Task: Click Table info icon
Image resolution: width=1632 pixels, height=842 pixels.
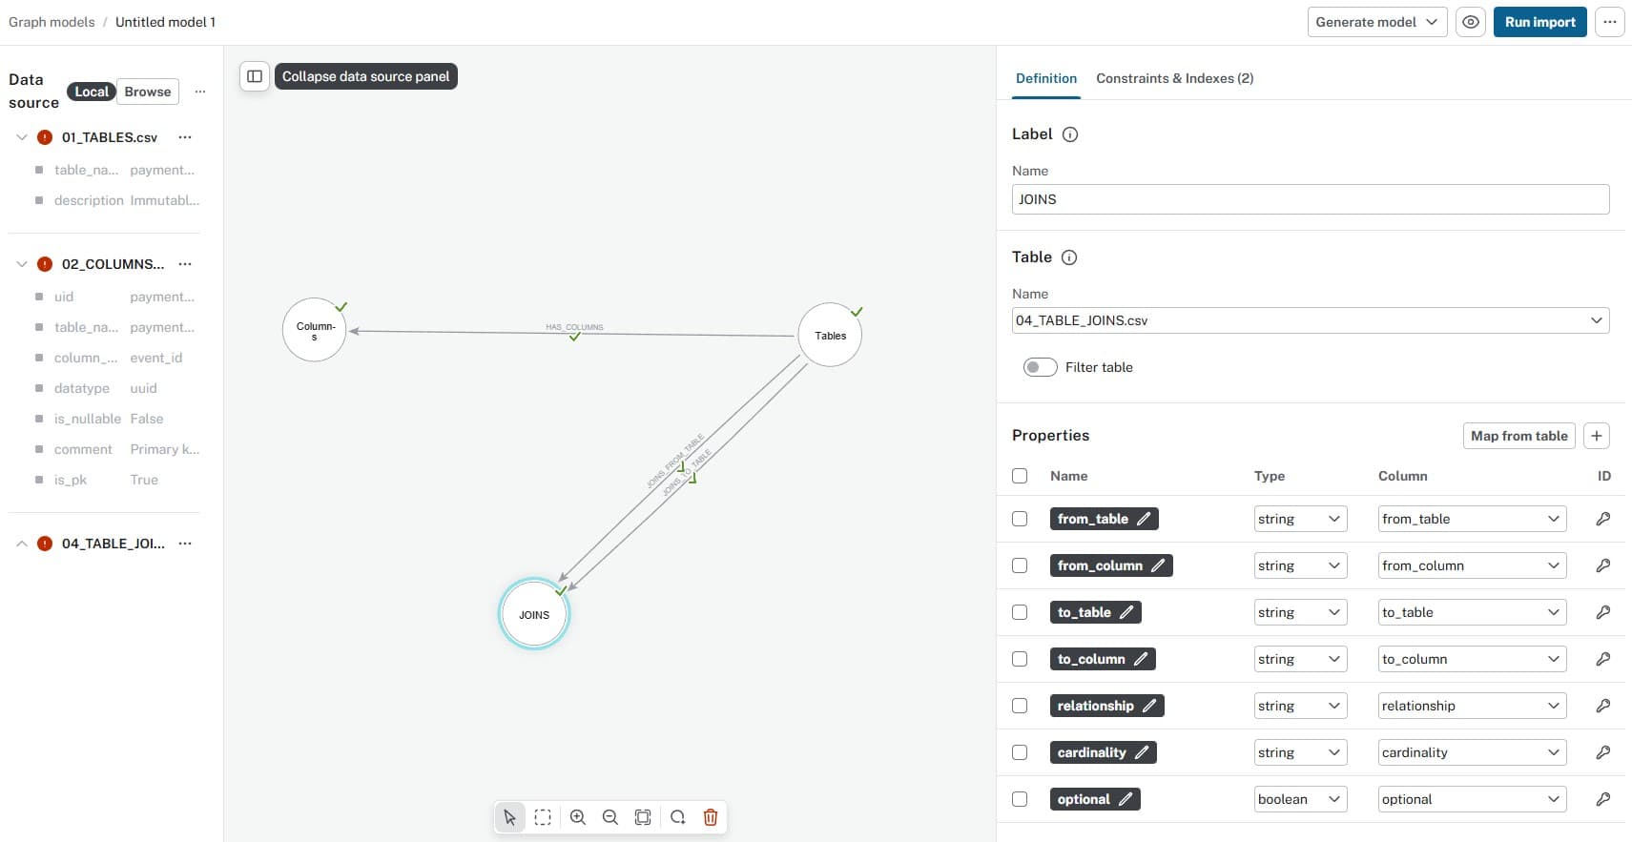Action: (x=1069, y=257)
